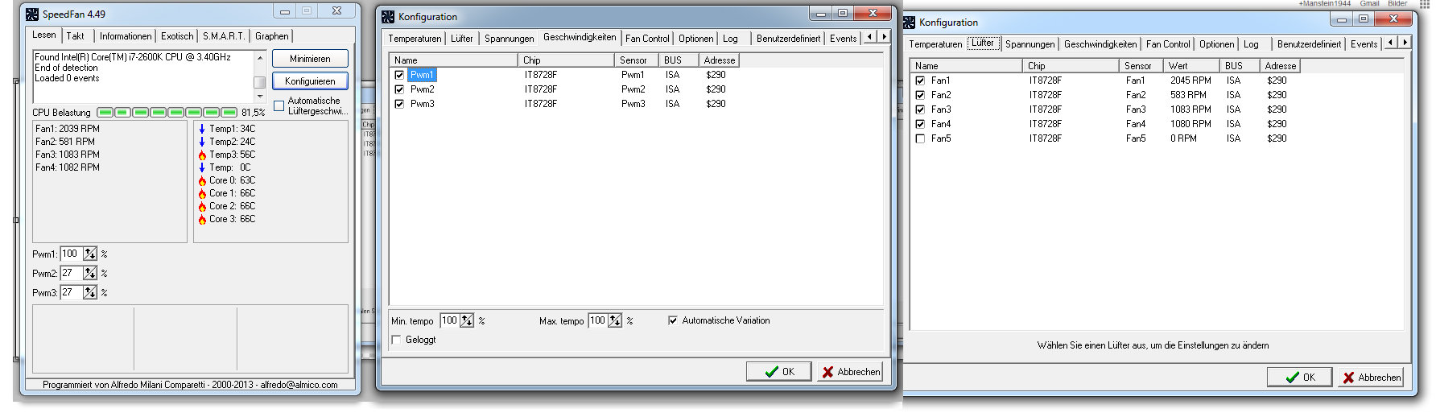Open Events tab in right Konfiguration window
Viewport: 1436px width, 417px height.
pos(1364,44)
